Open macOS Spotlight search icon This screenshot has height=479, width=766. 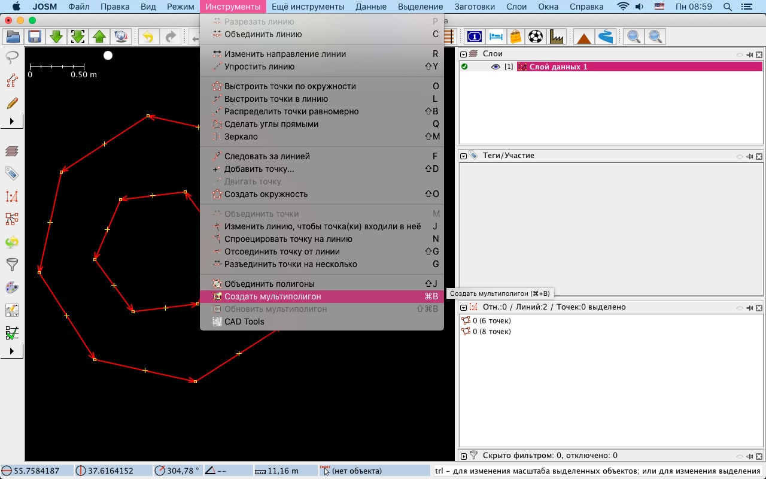(728, 7)
